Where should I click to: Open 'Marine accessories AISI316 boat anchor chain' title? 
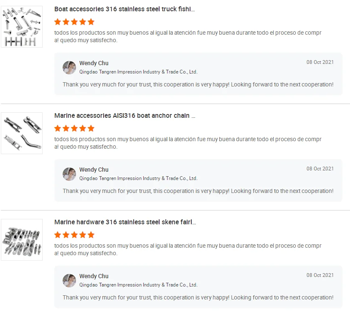click(124, 115)
